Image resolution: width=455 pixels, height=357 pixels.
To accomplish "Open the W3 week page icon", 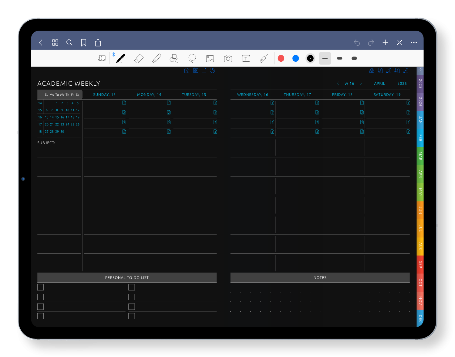I will pyautogui.click(x=397, y=70).
